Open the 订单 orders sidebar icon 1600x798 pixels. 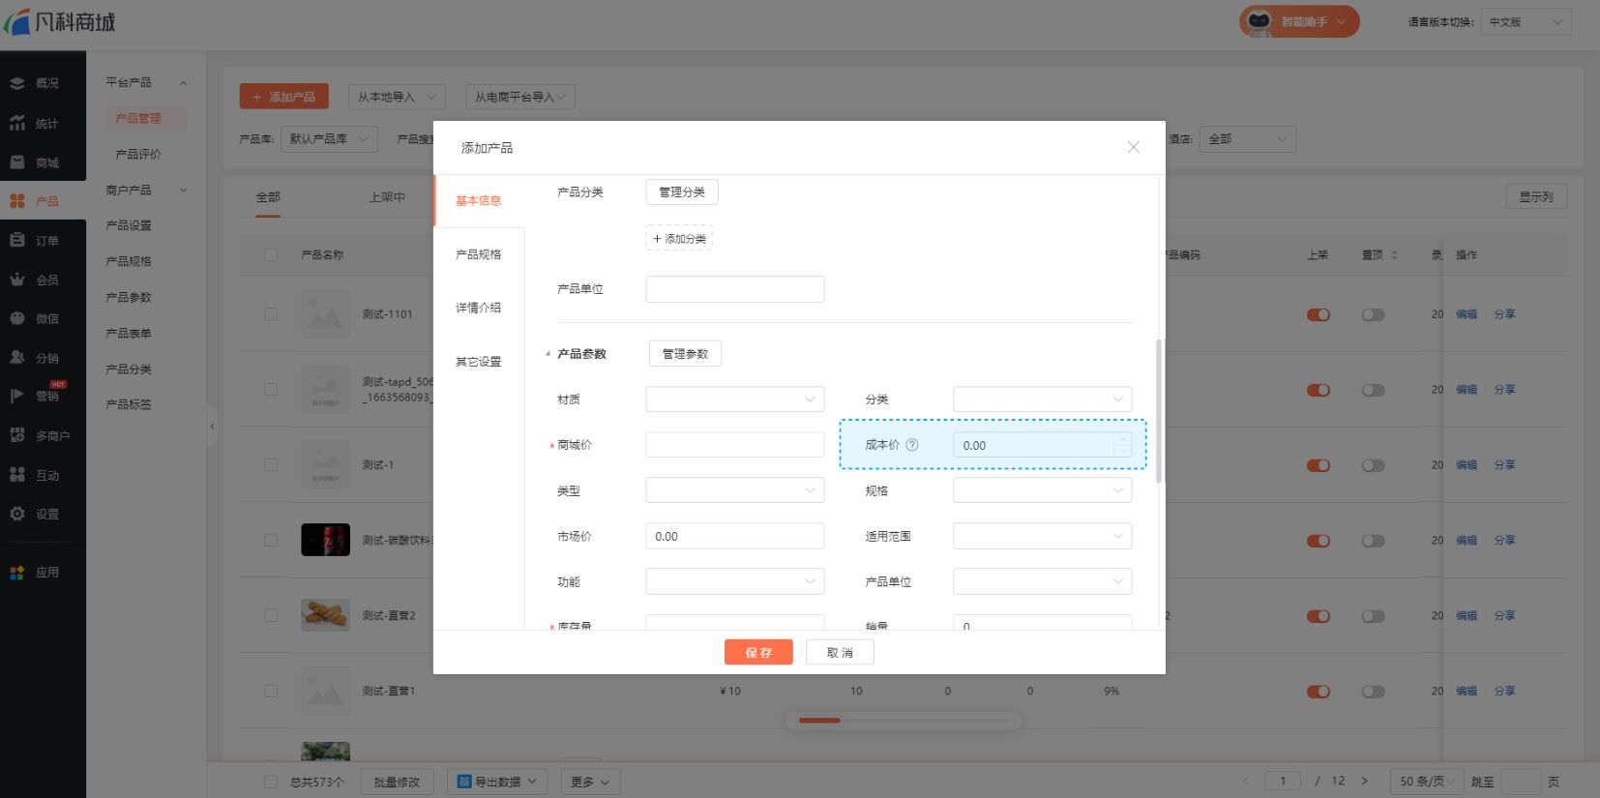click(17, 240)
